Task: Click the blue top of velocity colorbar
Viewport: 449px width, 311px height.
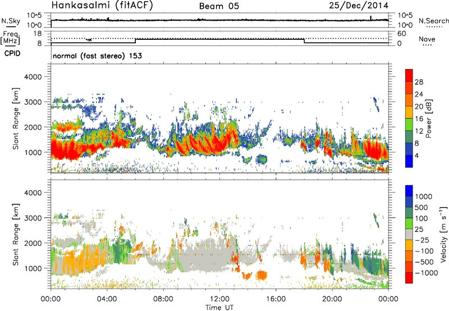Action: point(409,191)
